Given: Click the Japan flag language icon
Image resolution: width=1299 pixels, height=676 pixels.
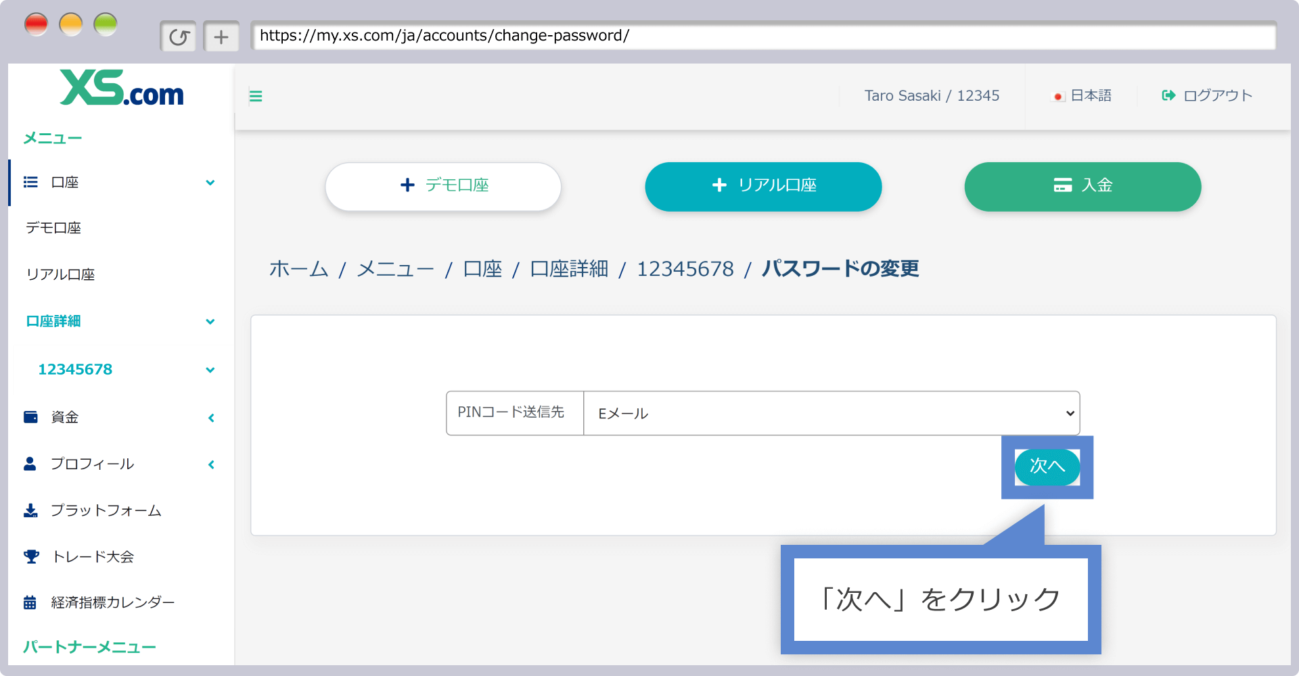Looking at the screenshot, I should [1058, 97].
